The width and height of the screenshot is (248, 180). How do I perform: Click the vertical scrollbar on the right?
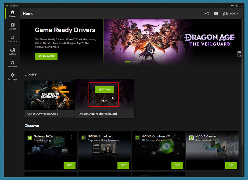(x=242, y=82)
